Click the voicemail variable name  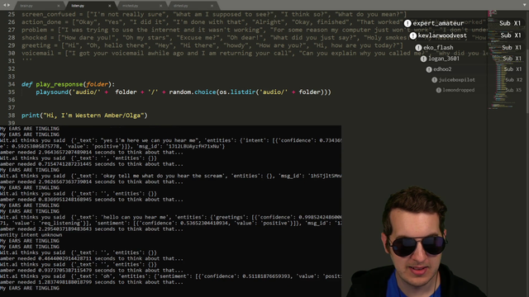click(38, 53)
